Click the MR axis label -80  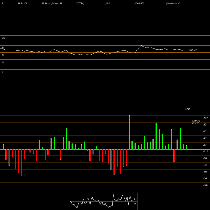(x=205, y=178)
